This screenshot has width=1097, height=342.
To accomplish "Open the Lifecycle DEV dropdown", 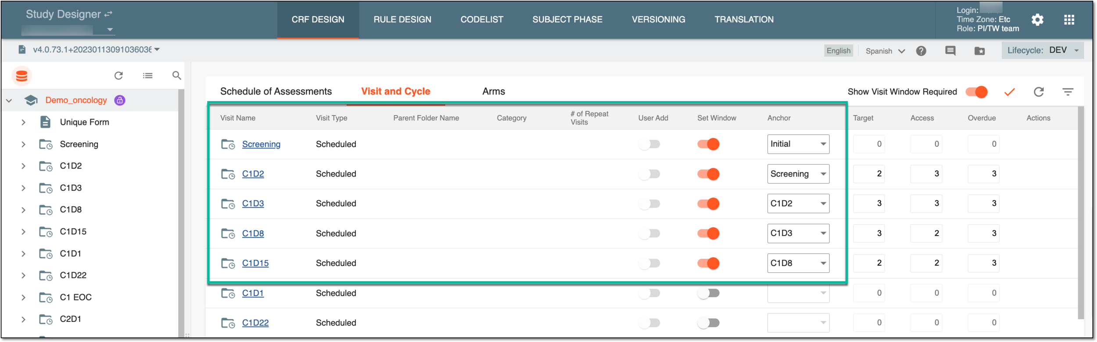I will coord(1043,50).
